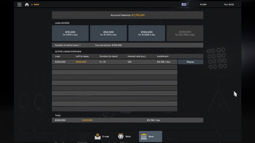This screenshot has width=255, height=143.
Task: Click the total €5,788 / day value
Action: [x=153, y=120]
